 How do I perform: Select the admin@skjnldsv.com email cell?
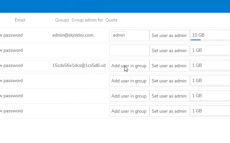[x=73, y=35]
